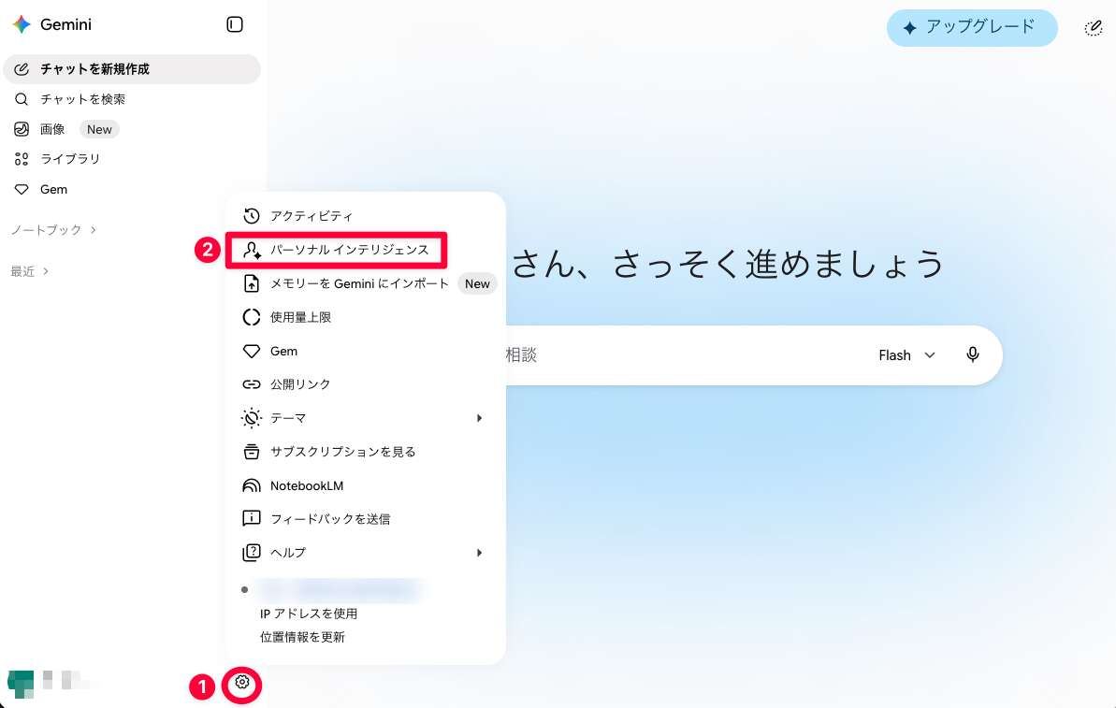The width and height of the screenshot is (1116, 708).
Task: Click the アクティビティ history clock icon
Action: click(252, 216)
